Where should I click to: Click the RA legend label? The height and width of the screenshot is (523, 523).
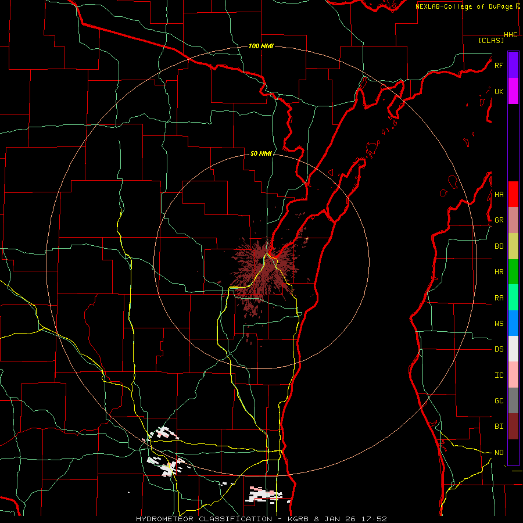click(x=499, y=298)
